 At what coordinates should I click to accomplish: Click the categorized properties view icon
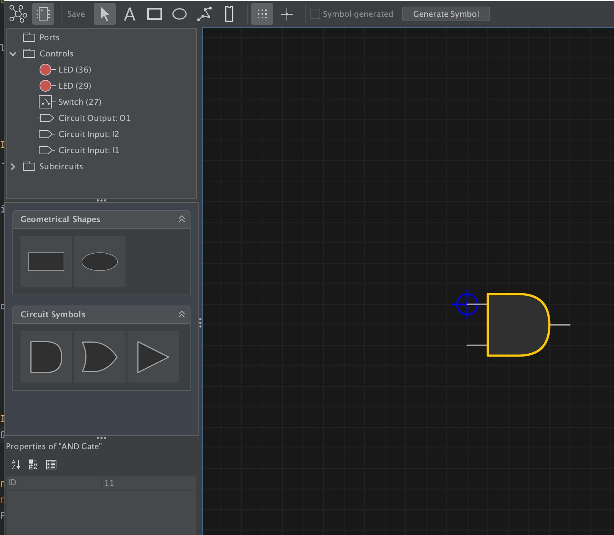(x=33, y=465)
